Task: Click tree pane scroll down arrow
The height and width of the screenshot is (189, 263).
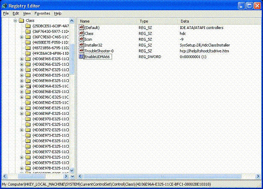Action: (72, 170)
